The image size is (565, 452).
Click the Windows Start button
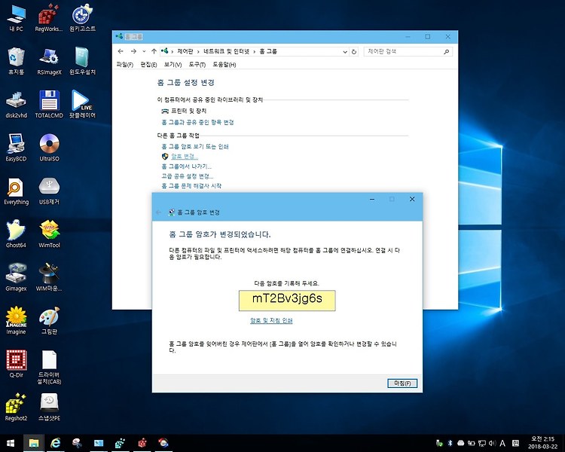tap(11, 444)
